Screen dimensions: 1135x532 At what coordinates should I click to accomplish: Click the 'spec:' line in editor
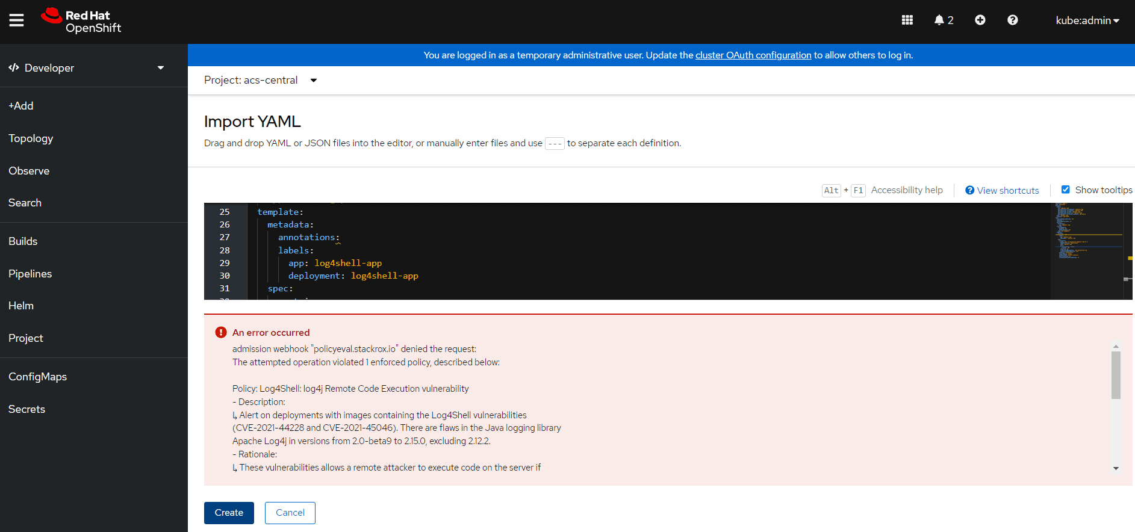280,288
